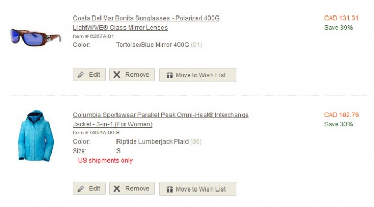Open the Costa Del Mar Bonita Sunglasses product link
The width and height of the screenshot is (374, 207).
(146, 23)
